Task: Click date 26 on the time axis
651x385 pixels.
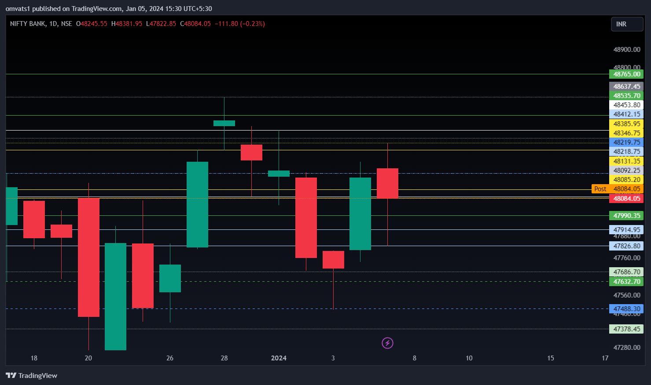Action: pos(170,358)
